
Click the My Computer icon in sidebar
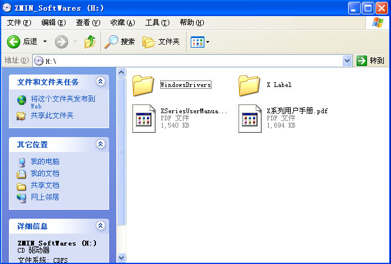(x=21, y=162)
